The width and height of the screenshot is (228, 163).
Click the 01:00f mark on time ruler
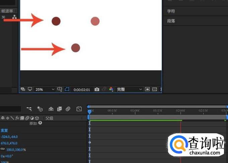135,111
